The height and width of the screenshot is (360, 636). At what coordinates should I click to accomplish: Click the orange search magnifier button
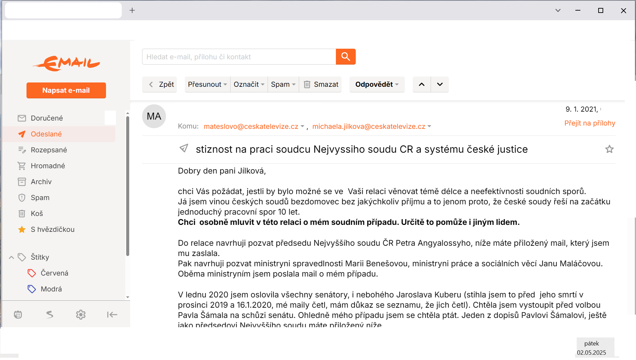coord(345,57)
